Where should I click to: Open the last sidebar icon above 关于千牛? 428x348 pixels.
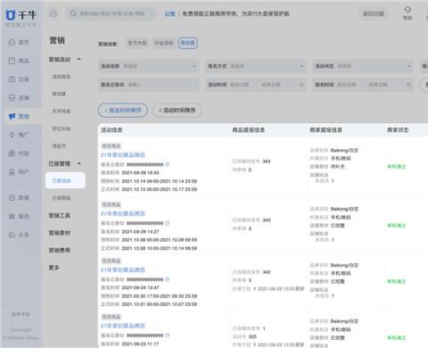tap(12, 235)
